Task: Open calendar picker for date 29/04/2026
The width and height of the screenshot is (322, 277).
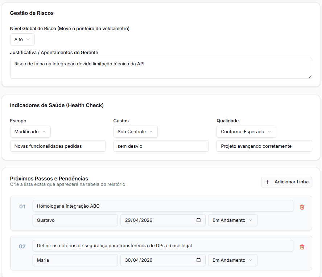Action: [x=198, y=220]
